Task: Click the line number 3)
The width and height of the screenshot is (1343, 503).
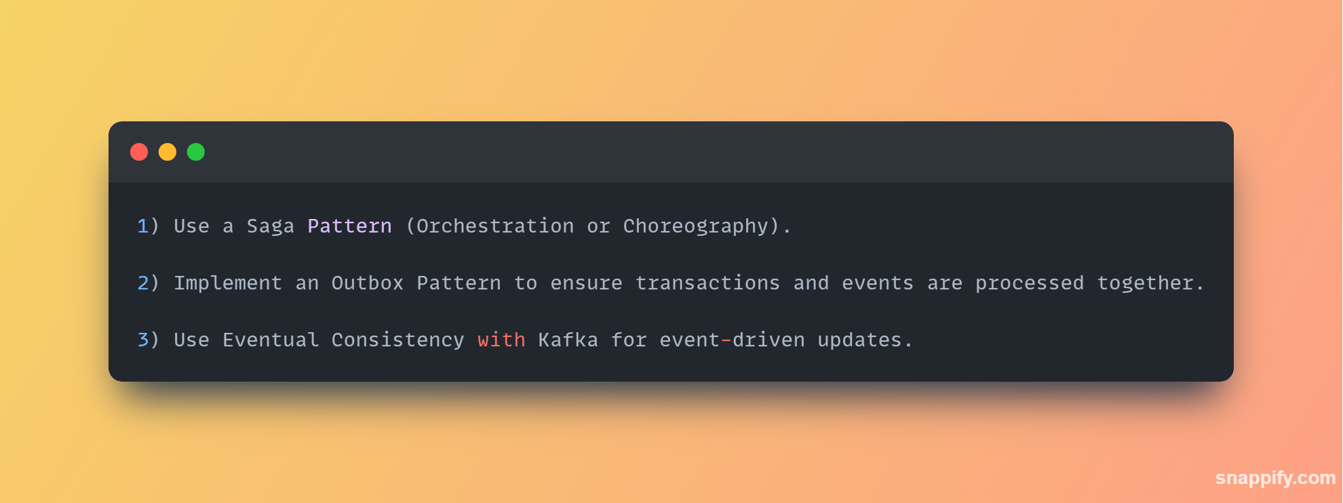Action: (x=149, y=340)
